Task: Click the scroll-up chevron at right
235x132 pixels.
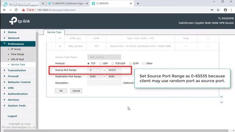Action: 221,97
